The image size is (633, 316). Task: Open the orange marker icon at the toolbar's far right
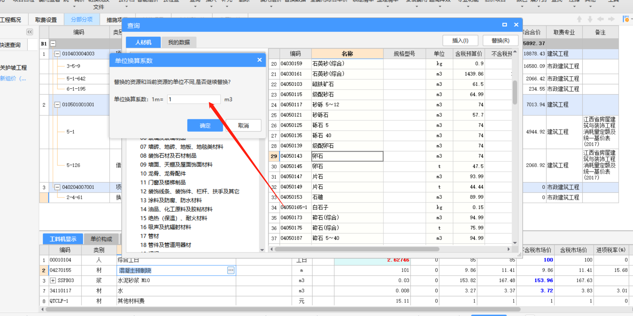pyautogui.click(x=626, y=19)
